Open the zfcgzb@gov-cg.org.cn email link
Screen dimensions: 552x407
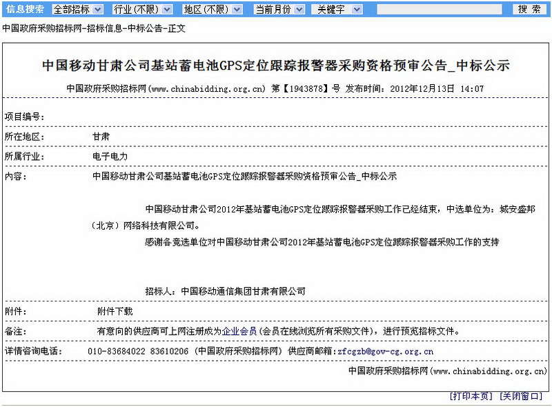386,351
